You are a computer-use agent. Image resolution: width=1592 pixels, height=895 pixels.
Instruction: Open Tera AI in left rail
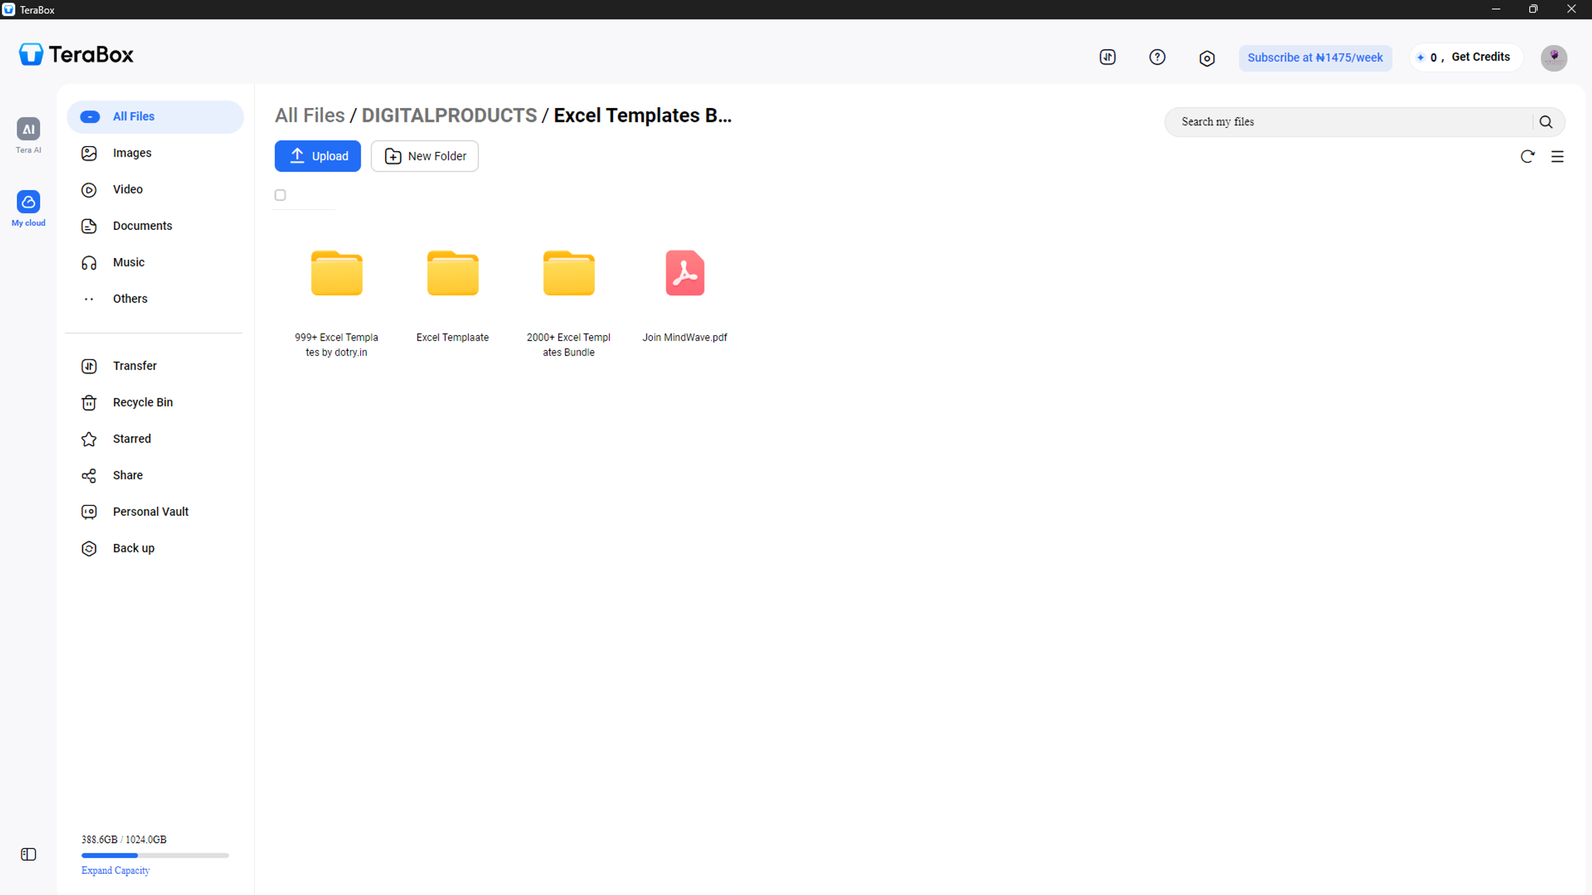click(29, 135)
